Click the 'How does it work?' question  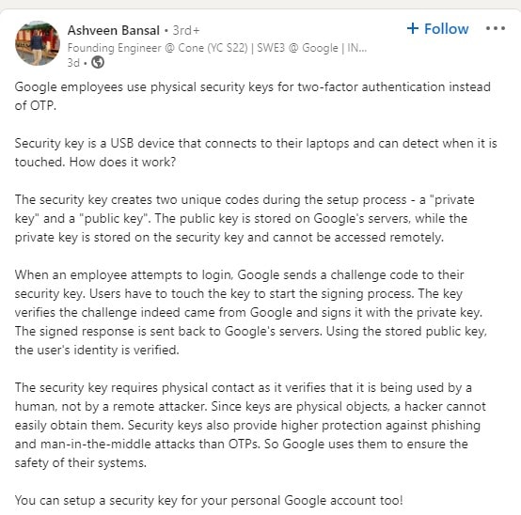[122, 162]
